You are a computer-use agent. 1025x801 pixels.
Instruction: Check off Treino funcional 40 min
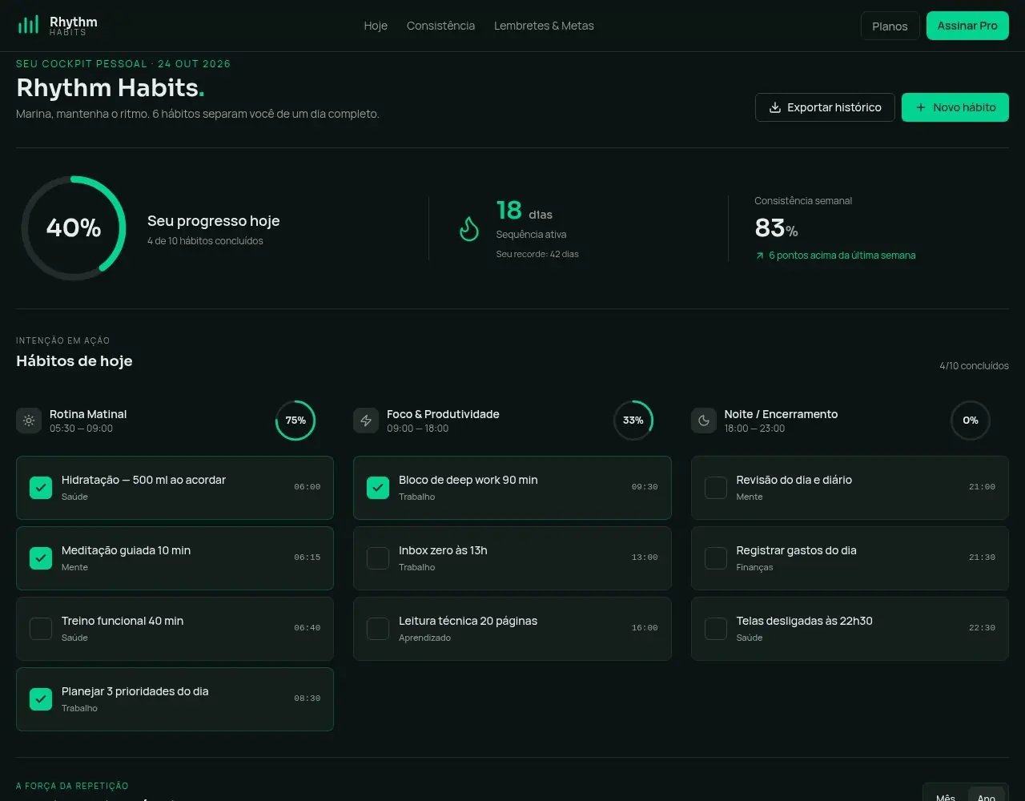coord(41,629)
